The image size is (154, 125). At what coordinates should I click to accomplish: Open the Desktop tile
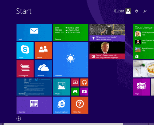pos(34,87)
